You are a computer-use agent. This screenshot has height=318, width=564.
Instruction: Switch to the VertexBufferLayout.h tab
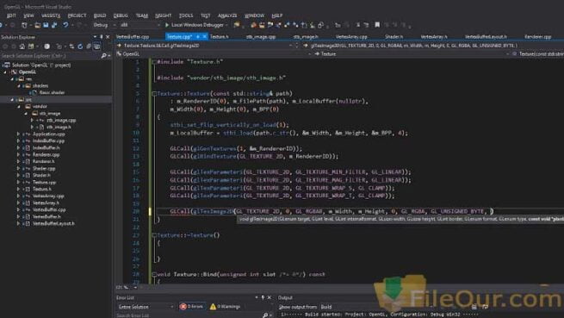486,37
